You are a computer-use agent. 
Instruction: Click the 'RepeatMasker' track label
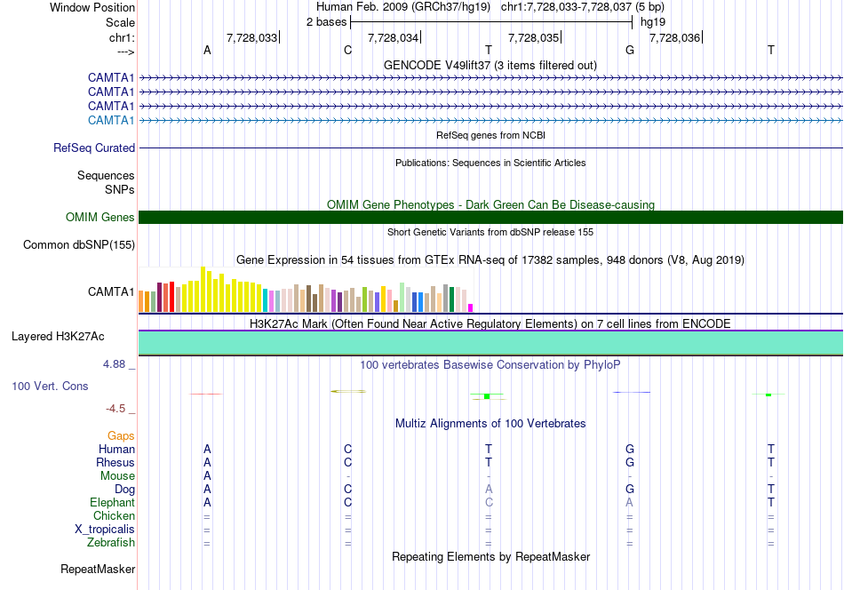(98, 569)
